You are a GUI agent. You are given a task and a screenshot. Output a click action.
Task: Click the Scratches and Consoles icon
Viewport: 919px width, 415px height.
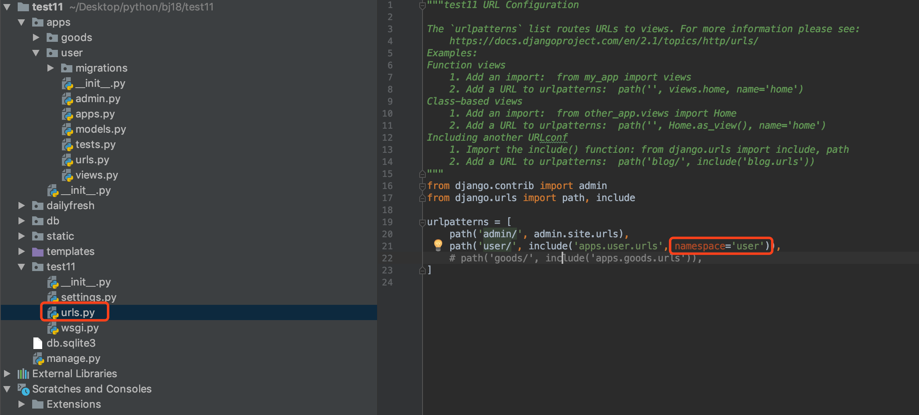click(23, 389)
